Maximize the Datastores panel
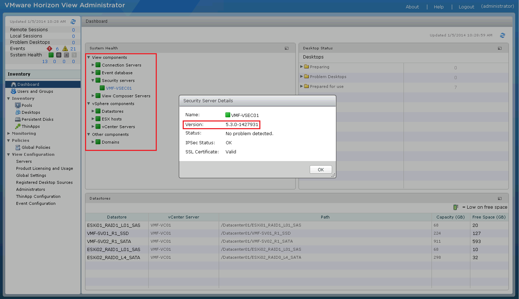519x299 pixels. pyautogui.click(x=500, y=199)
